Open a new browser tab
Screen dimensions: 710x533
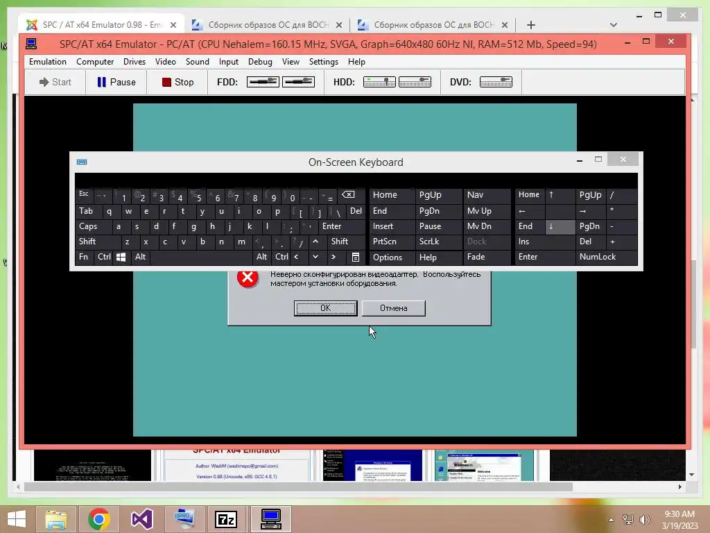click(530, 25)
